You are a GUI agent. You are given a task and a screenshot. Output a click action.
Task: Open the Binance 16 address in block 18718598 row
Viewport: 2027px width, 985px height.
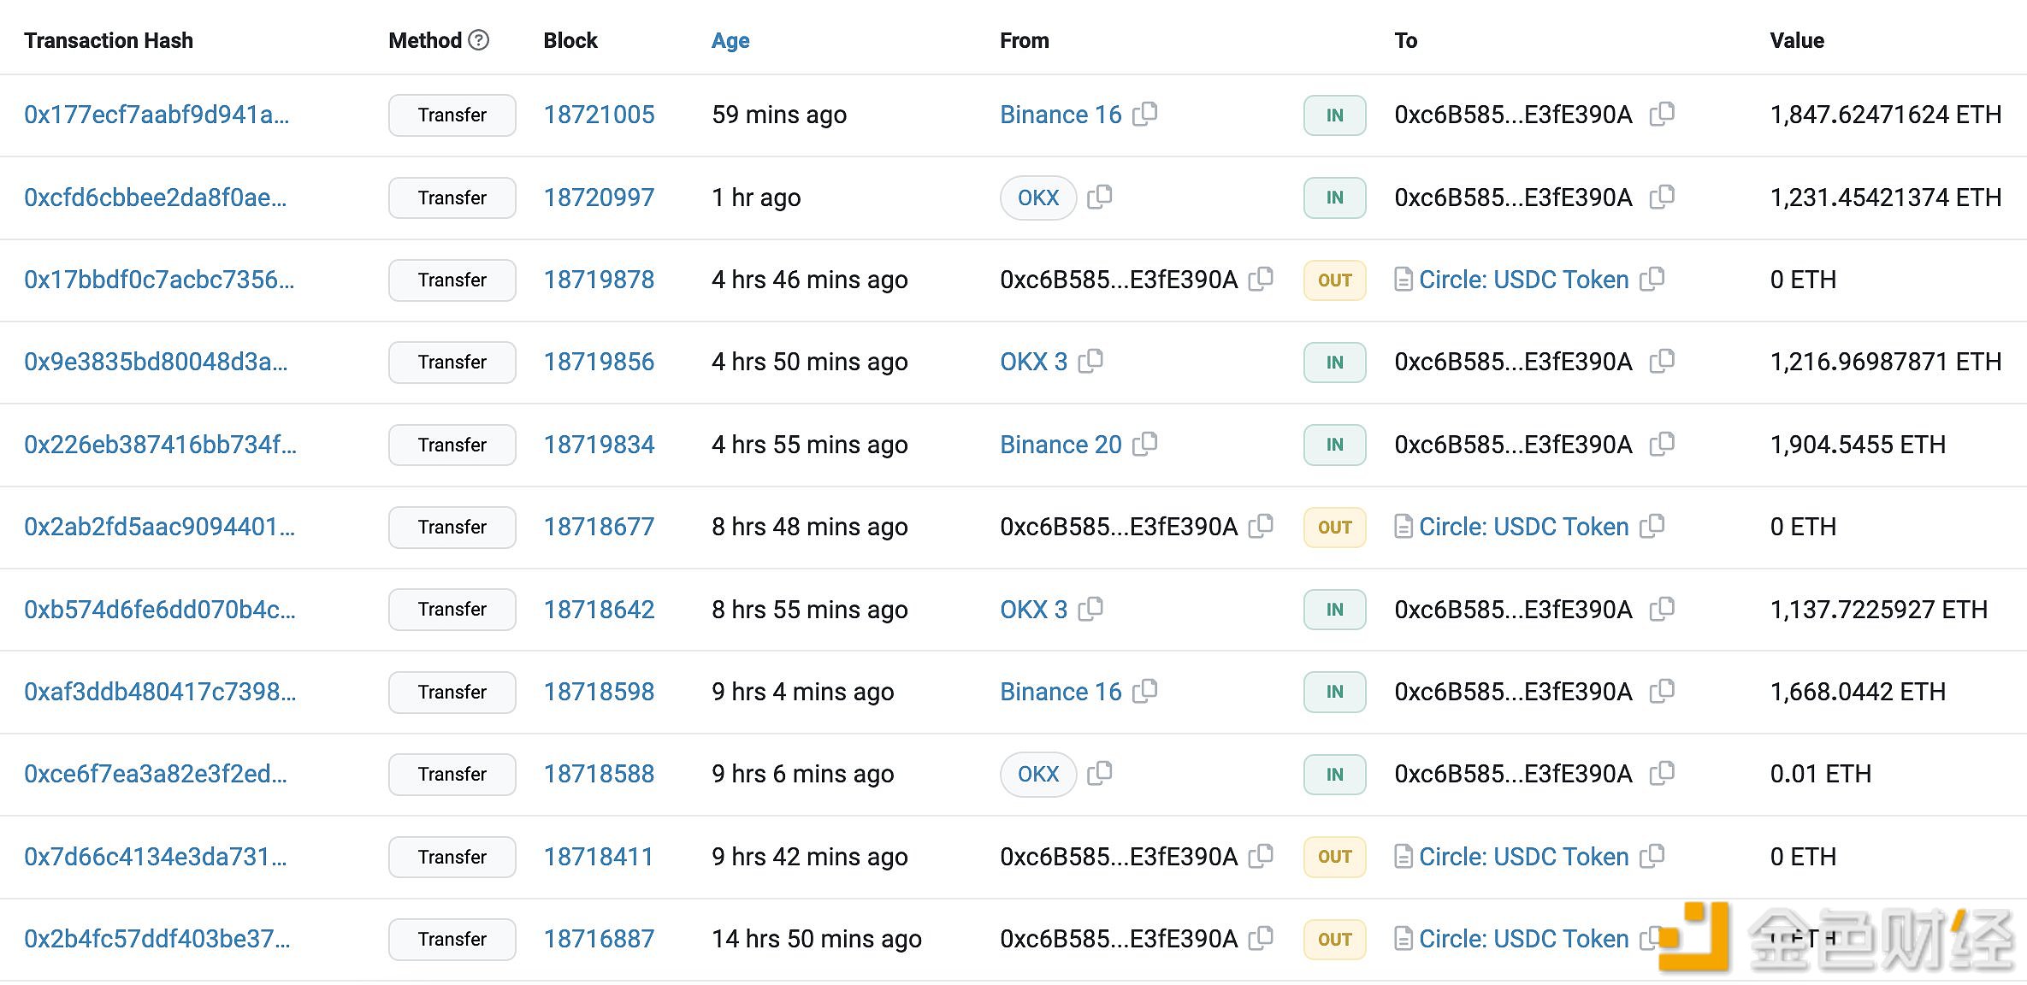coord(1061,692)
